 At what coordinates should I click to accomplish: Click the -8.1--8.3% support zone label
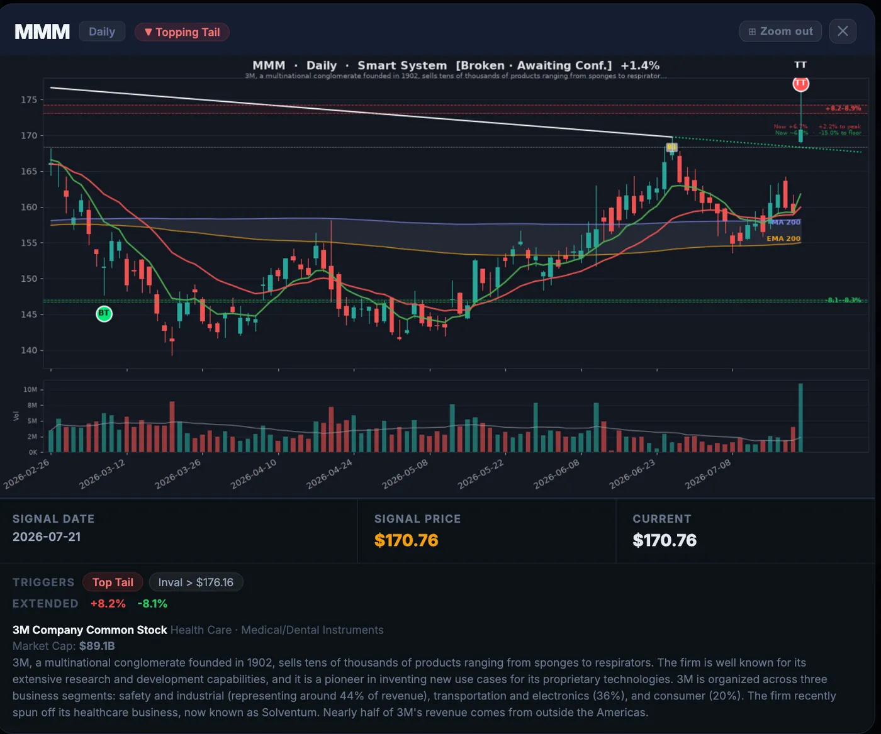coord(843,300)
